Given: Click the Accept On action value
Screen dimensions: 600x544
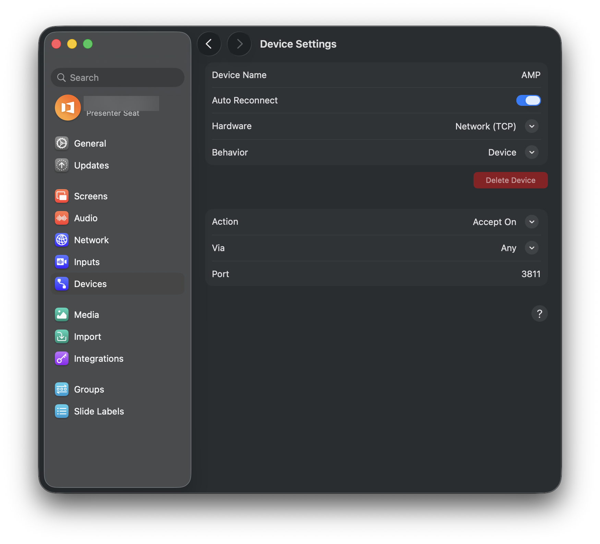Looking at the screenshot, I should pyautogui.click(x=494, y=222).
